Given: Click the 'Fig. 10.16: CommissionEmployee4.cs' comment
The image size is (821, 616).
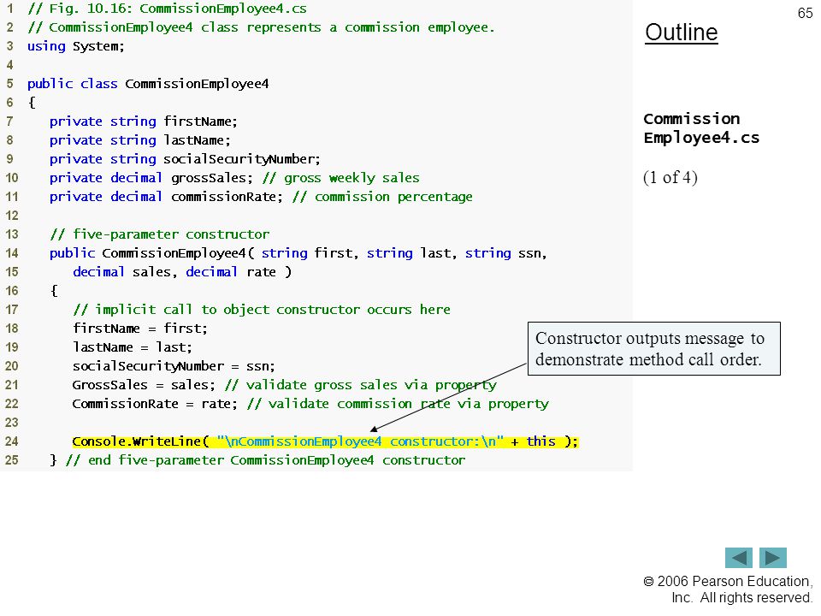Looking at the screenshot, I should coord(167,9).
